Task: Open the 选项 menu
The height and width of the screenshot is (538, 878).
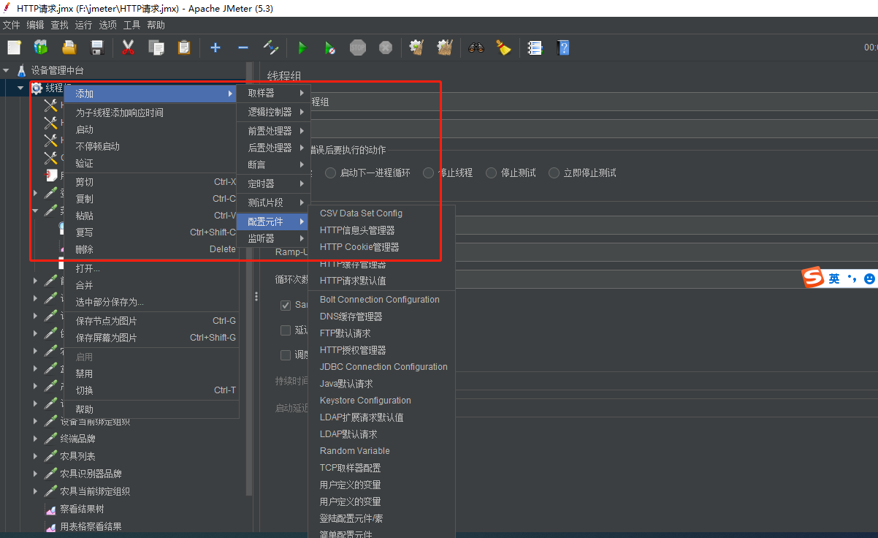Action: 107,25
